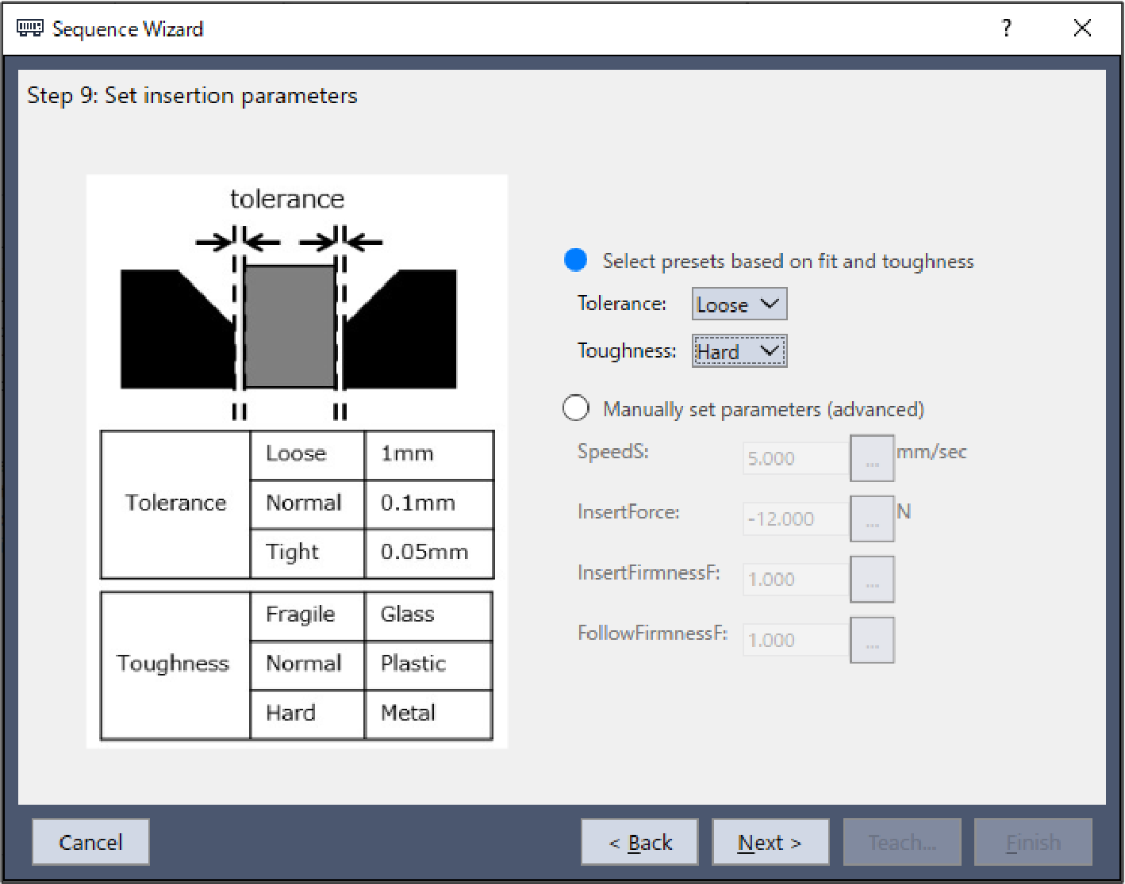Click the Finish button
The width and height of the screenshot is (1125, 884).
1033,842
